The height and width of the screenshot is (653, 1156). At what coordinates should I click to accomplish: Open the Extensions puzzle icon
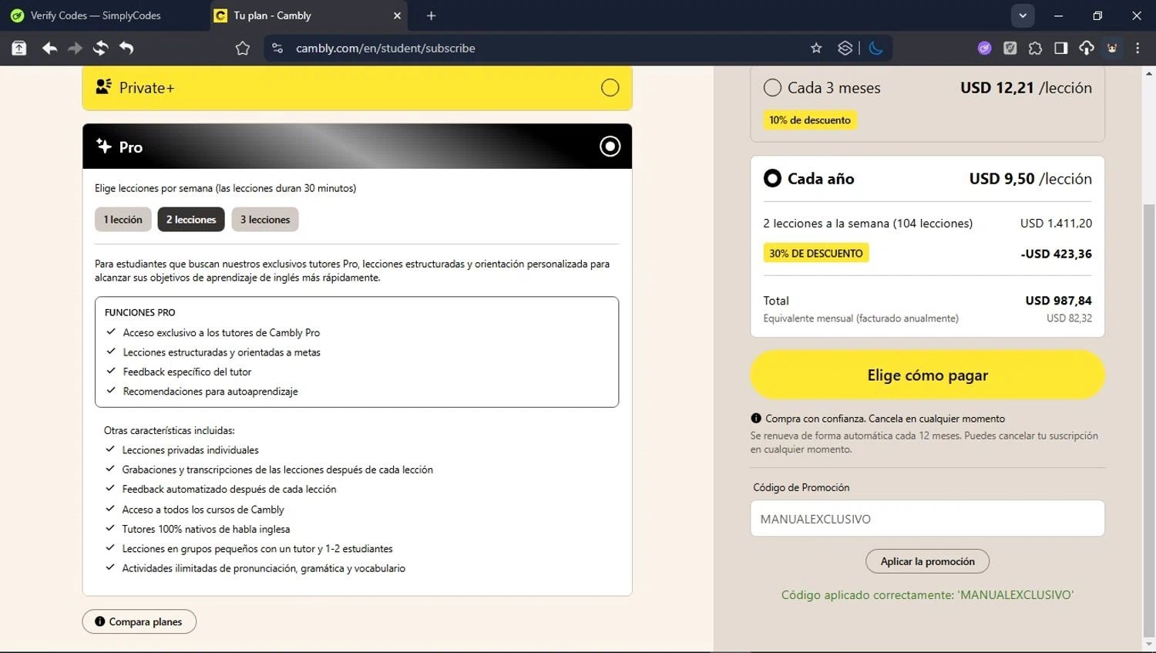tap(1035, 49)
